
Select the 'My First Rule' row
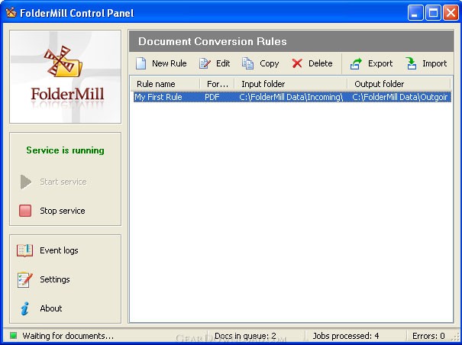point(292,97)
